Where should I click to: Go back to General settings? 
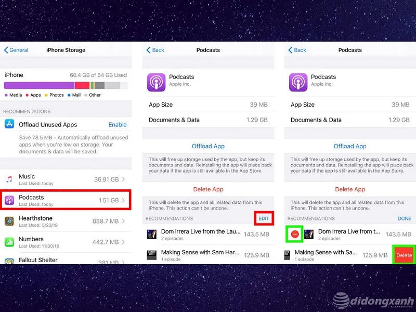(16, 50)
